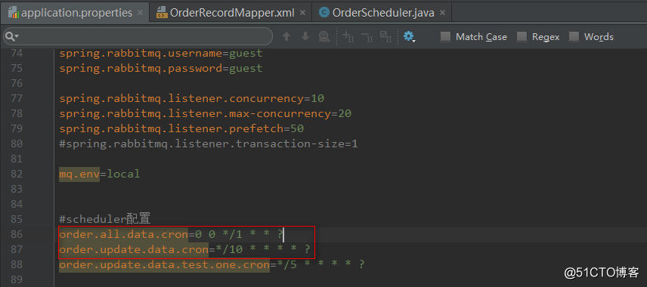Click the Find All Usages icon
This screenshot has width=647, height=287.
[324, 37]
